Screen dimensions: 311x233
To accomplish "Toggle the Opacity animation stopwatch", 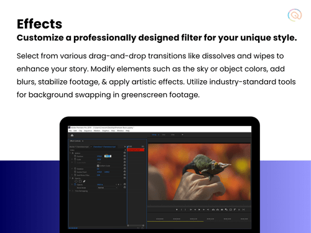I will (x=75, y=185).
